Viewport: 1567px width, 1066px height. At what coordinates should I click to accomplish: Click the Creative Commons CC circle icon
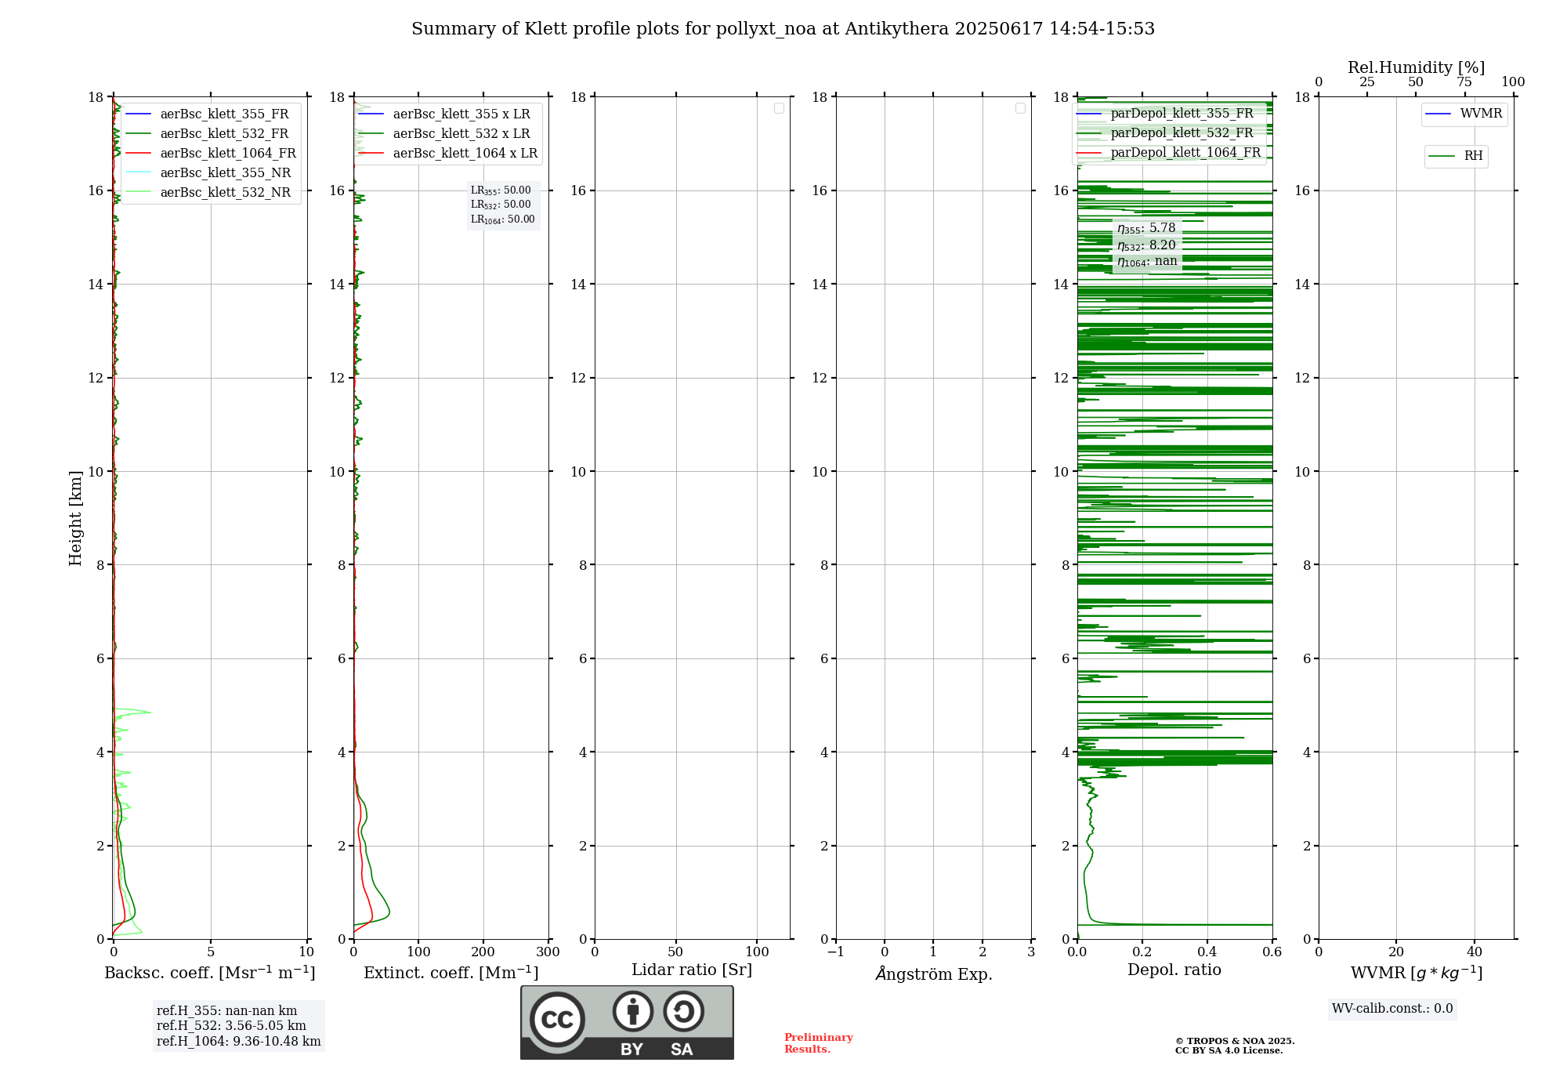tap(557, 1019)
